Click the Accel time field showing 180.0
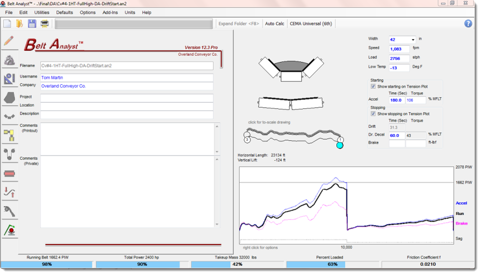The width and height of the screenshot is (480, 274). (397, 100)
